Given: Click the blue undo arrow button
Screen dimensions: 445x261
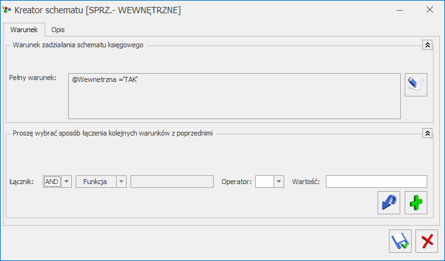Looking at the screenshot, I should [x=389, y=202].
